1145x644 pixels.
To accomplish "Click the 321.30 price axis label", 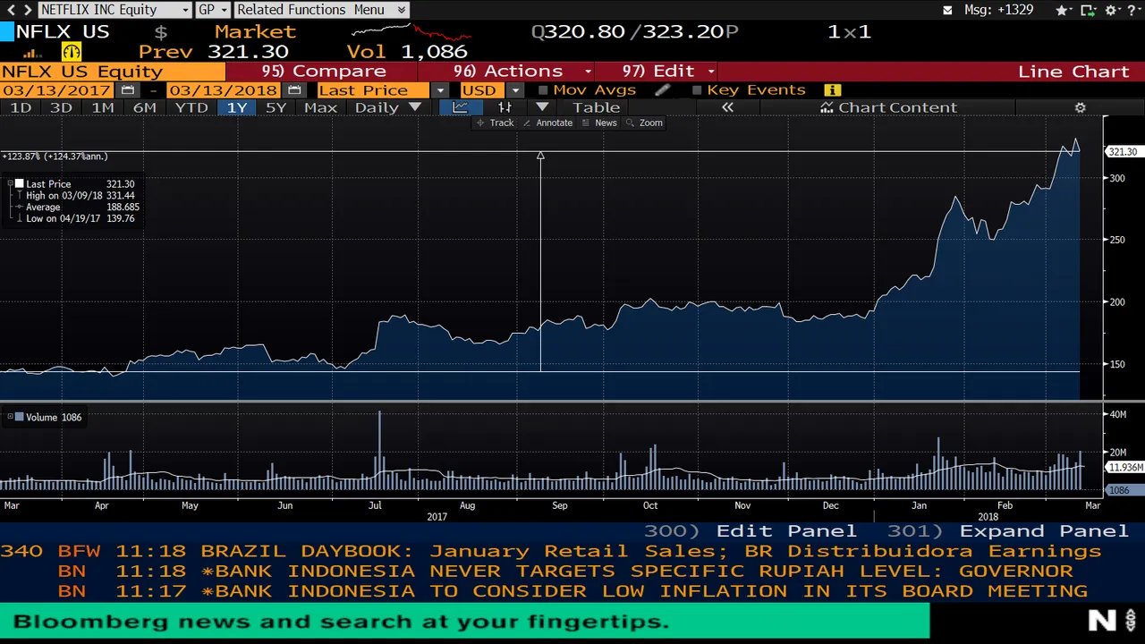I will [1123, 152].
